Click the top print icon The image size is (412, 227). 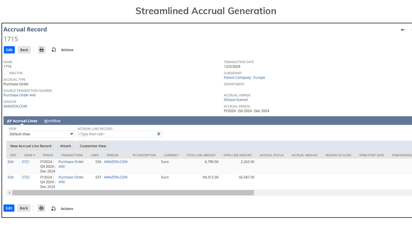[x=42, y=50]
